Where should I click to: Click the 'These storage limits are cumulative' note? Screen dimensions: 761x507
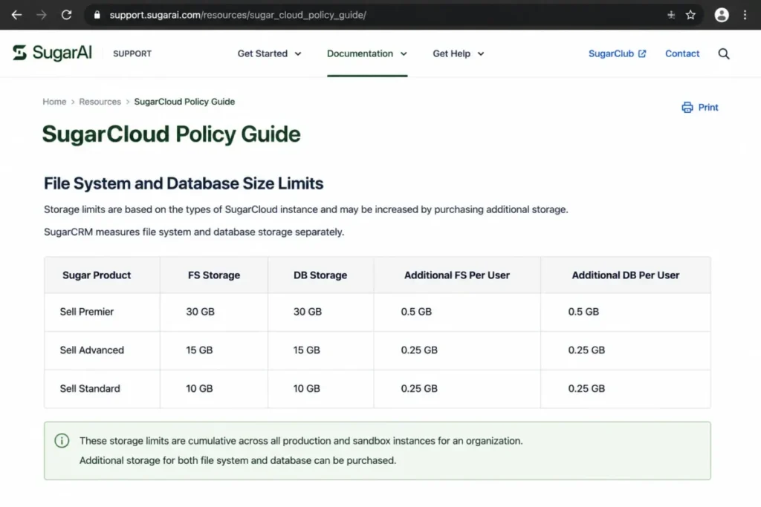(301, 441)
